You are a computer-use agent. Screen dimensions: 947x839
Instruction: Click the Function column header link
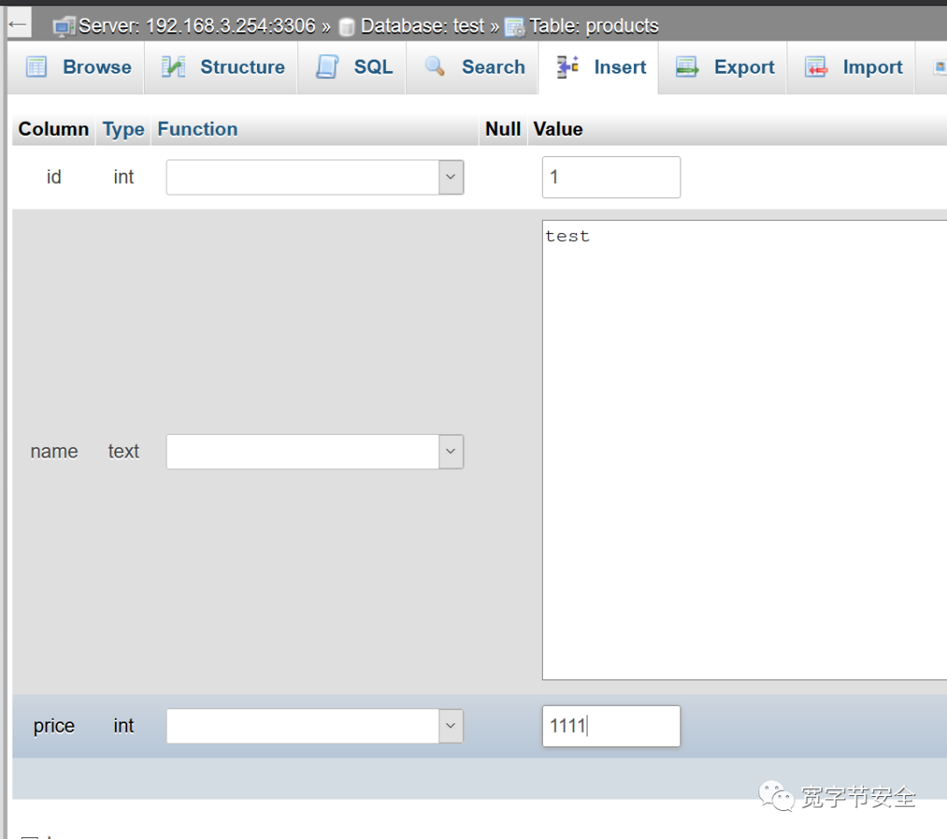(x=197, y=129)
